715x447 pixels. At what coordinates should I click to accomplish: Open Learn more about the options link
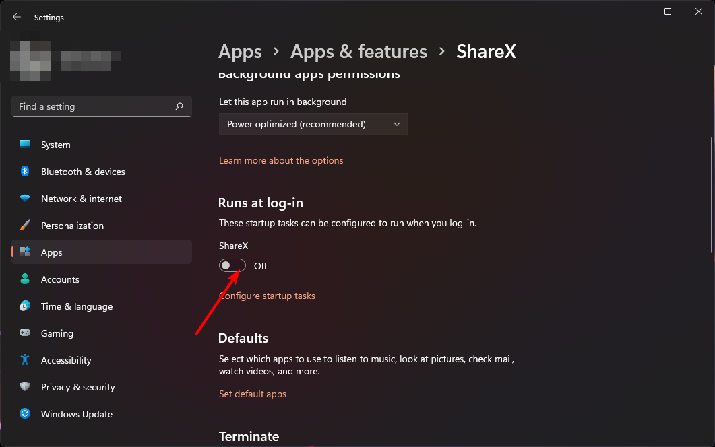(x=281, y=160)
